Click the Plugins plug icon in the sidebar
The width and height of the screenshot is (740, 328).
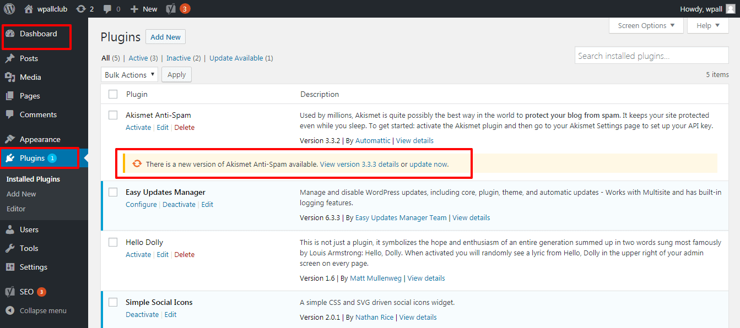click(x=10, y=158)
